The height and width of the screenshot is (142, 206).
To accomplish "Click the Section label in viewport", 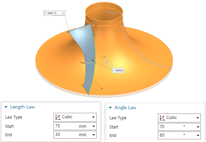I will 119,70.
